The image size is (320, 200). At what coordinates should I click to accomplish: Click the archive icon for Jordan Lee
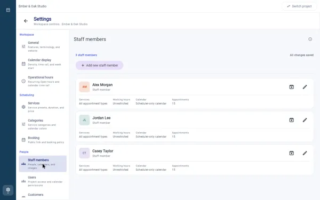[291, 120]
